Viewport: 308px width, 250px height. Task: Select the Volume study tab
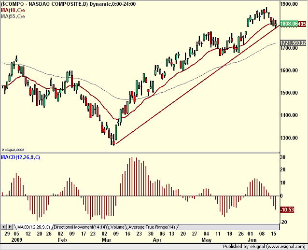point(117,227)
